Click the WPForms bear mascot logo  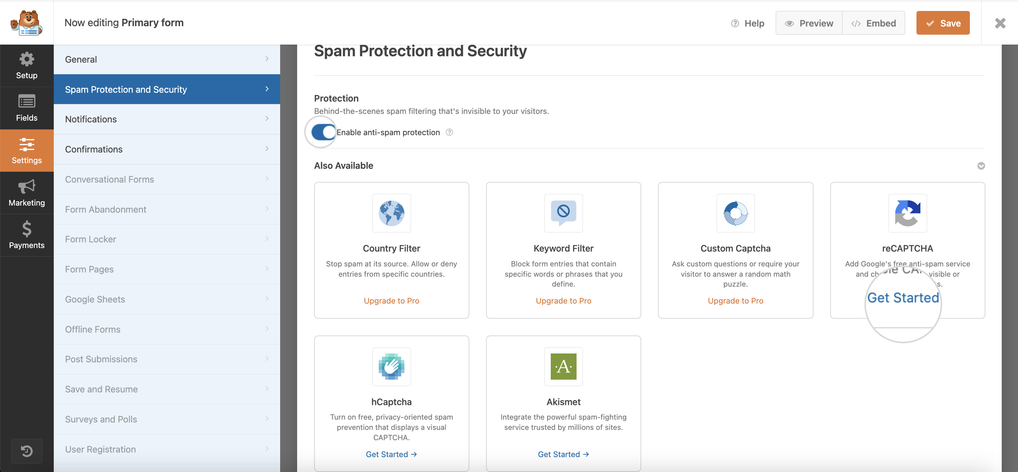[27, 23]
